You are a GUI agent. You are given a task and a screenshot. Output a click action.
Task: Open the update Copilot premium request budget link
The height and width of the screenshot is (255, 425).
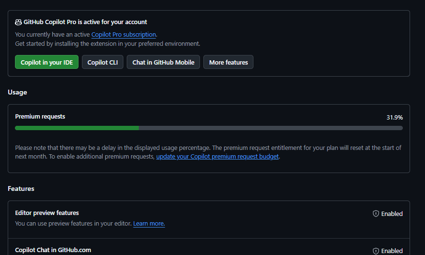click(x=217, y=157)
